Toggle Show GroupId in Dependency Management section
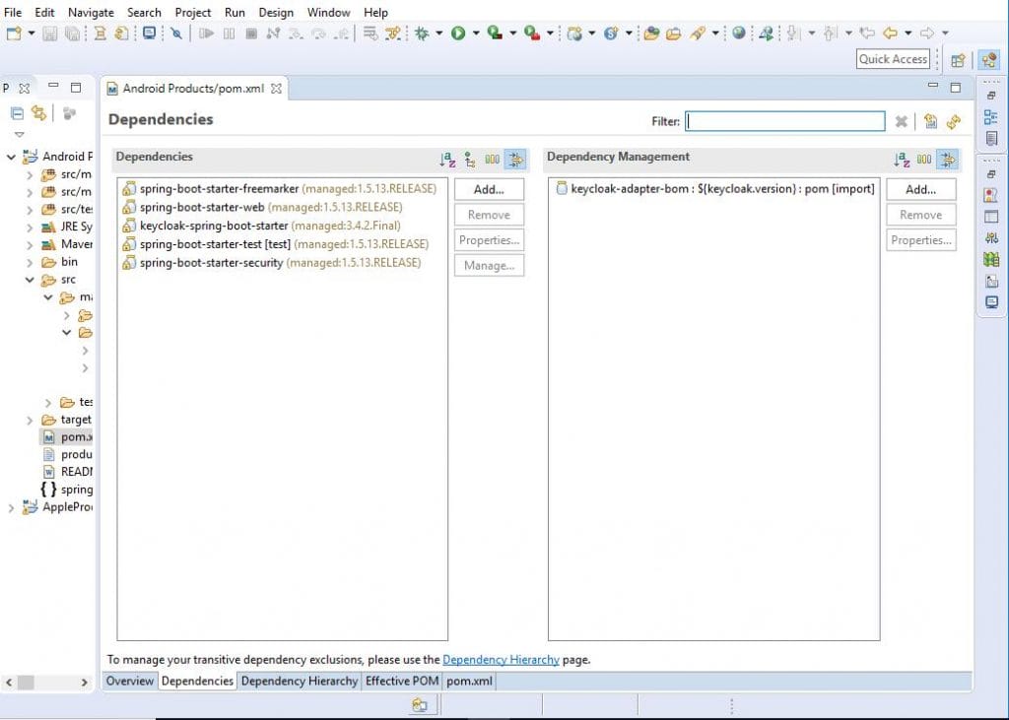 click(x=924, y=160)
